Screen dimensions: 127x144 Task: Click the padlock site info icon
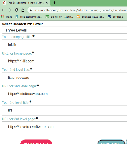coord(31,10)
